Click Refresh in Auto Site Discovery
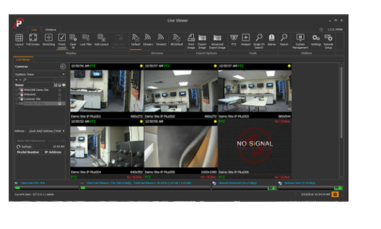 (24, 146)
